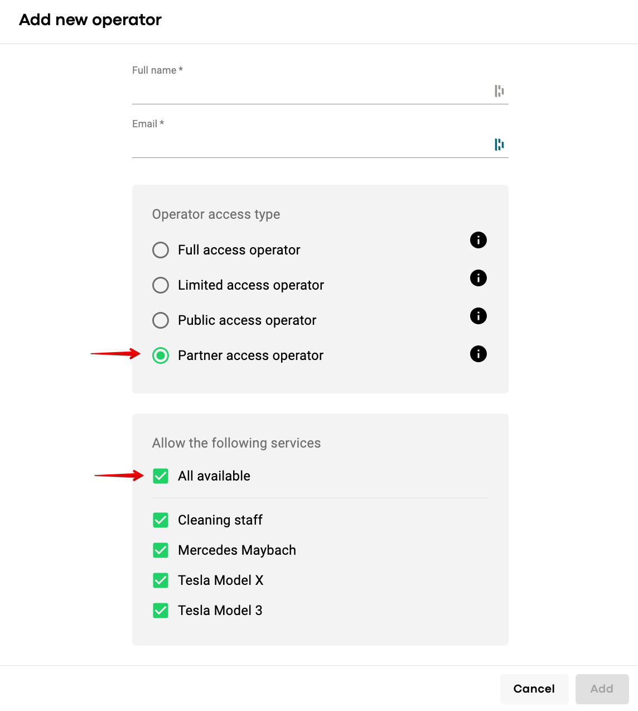Screen dimensions: 638x711
Task: Click info icon beside Public access operator
Action: [x=478, y=316]
